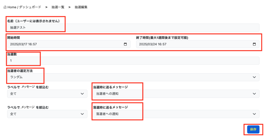Viewport: 265px width, 137px height.
Task: Click the 抽選編集 breadcrumb item
Action: (x=81, y=7)
